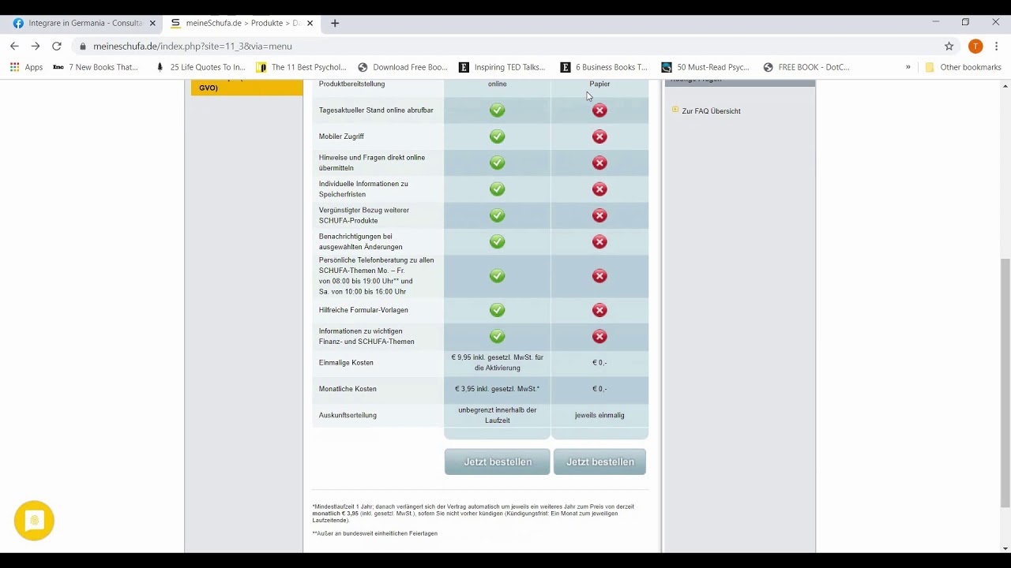The width and height of the screenshot is (1011, 568).
Task: Open the Chrome profile avatar
Action: click(x=975, y=47)
